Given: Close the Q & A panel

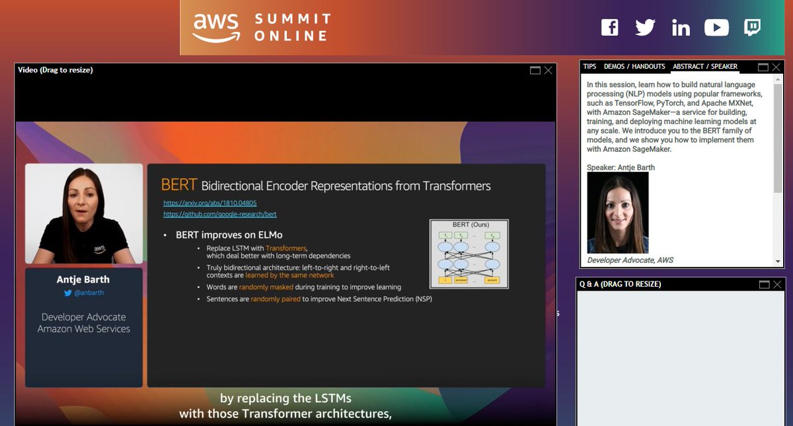Looking at the screenshot, I should 776,285.
